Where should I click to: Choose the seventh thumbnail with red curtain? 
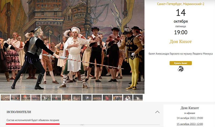(67, 98)
